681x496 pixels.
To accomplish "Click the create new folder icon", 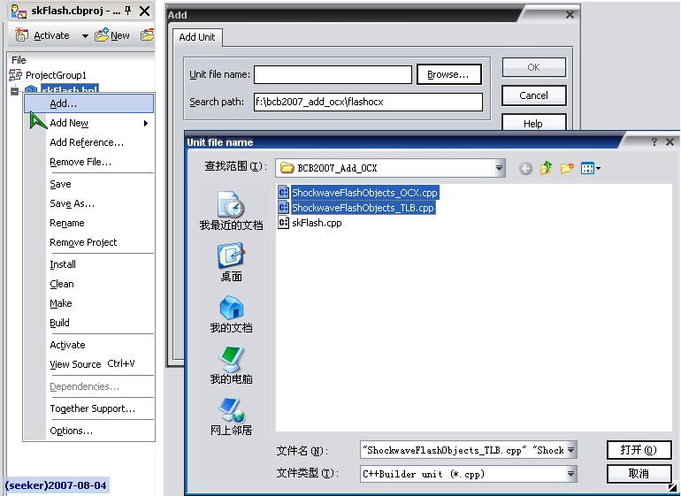I will pyautogui.click(x=567, y=168).
